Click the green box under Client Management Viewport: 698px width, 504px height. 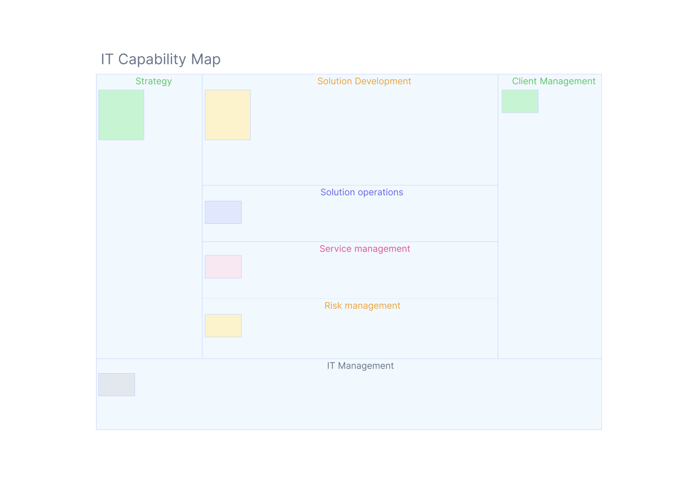(x=520, y=101)
